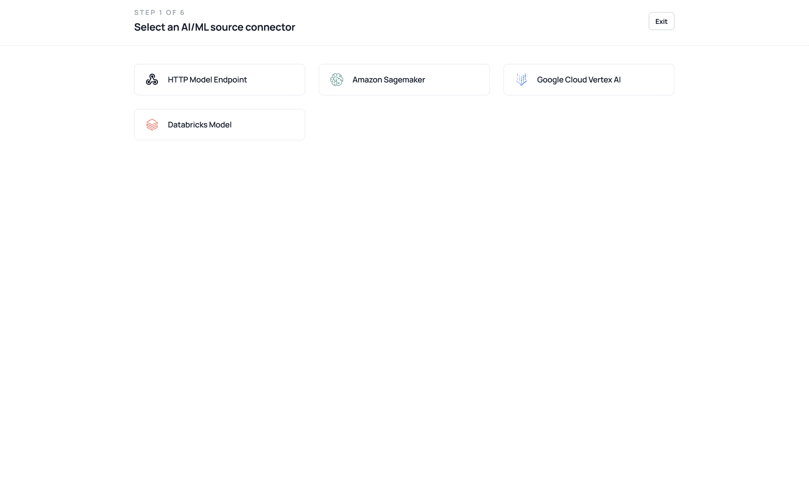Click the Amazon Sagemaker brain icon
This screenshot has width=809, height=493.
pyautogui.click(x=337, y=79)
